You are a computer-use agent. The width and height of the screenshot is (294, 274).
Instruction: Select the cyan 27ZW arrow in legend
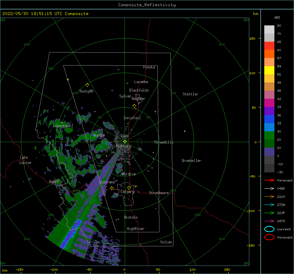(269, 205)
